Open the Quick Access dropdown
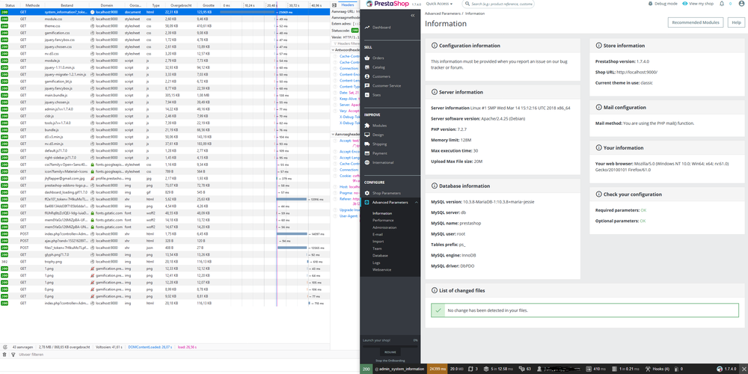748x374 pixels. [x=439, y=4]
